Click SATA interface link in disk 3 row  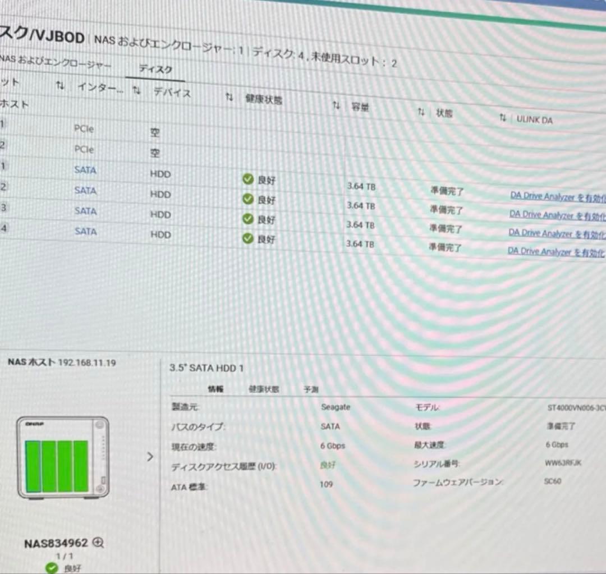85,211
